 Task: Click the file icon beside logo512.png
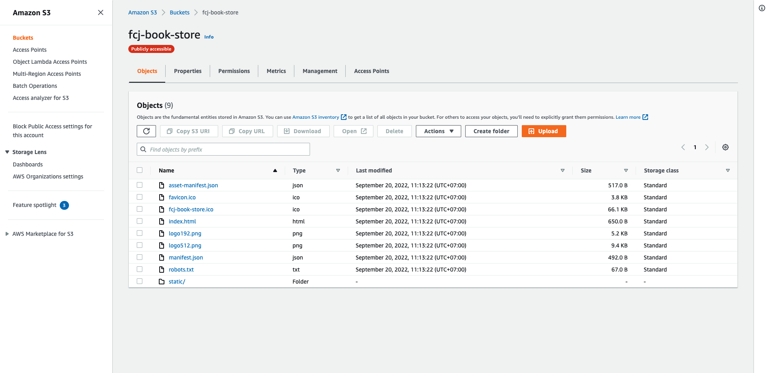pos(162,245)
